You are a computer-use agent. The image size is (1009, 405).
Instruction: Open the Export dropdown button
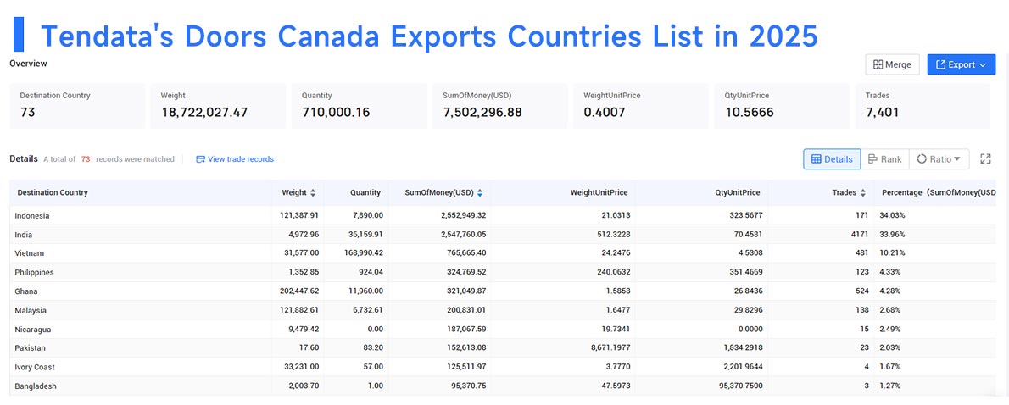pos(962,64)
